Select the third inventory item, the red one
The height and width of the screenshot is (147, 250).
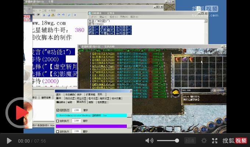[191, 59]
